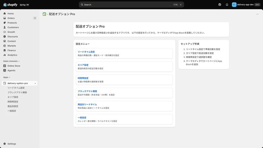This screenshot has width=263, height=148.
Task: Open the Customers person icon
Action: coord(5,27)
